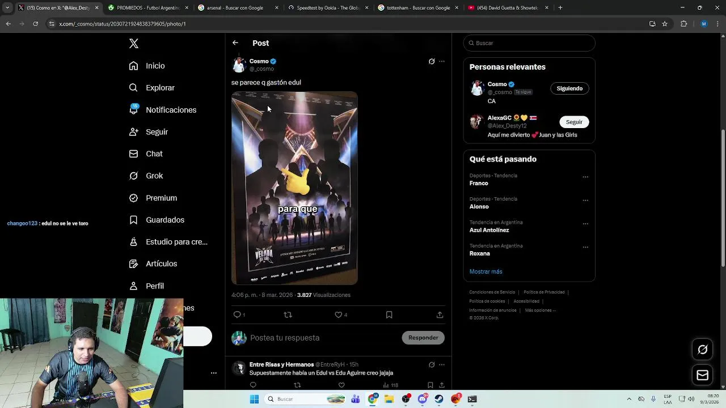The height and width of the screenshot is (408, 726).
Task: Open options on Entre Risas reply
Action: click(x=442, y=364)
